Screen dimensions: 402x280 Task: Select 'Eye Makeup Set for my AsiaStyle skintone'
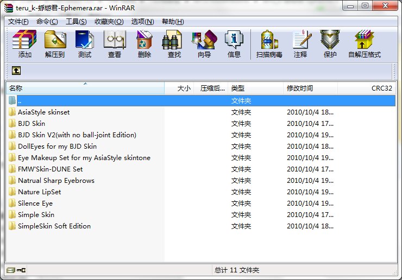[x=84, y=157]
